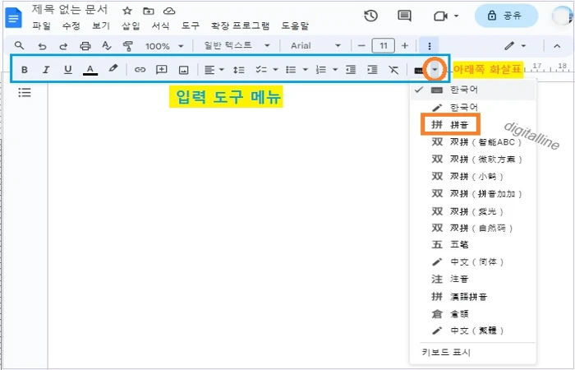Expand the checklist options arrow
The height and width of the screenshot is (370, 575).
[x=275, y=69]
